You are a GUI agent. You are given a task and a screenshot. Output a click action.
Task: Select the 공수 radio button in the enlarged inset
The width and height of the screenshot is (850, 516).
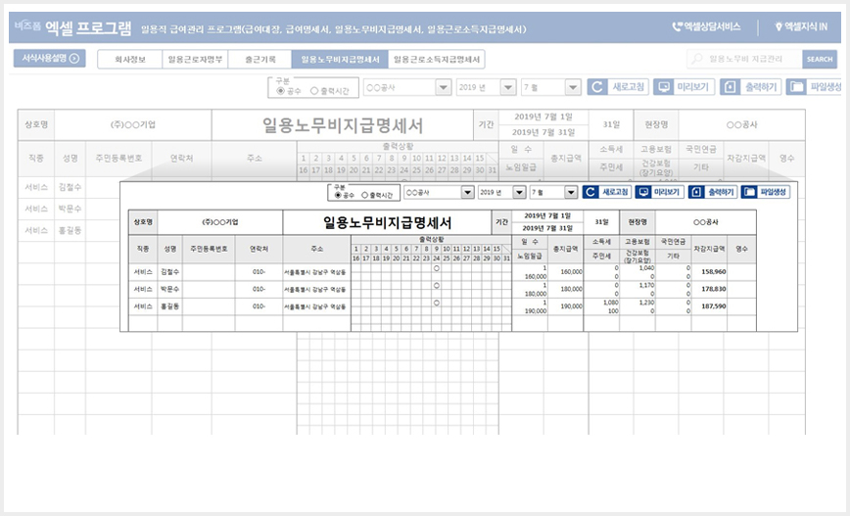click(338, 195)
